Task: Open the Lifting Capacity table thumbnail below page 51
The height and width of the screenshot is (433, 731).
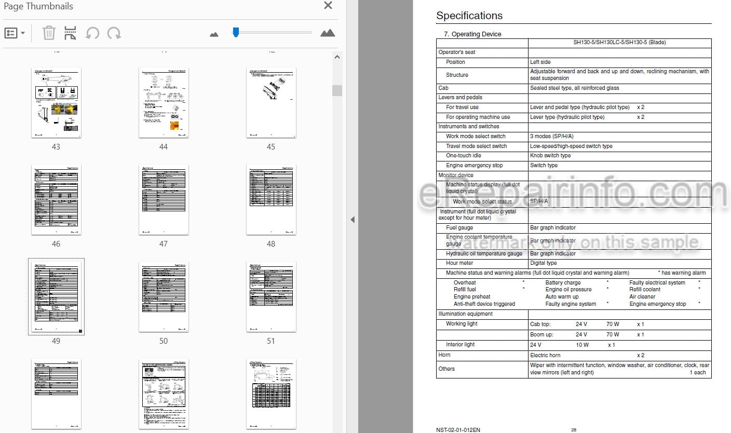Action: coord(271,394)
